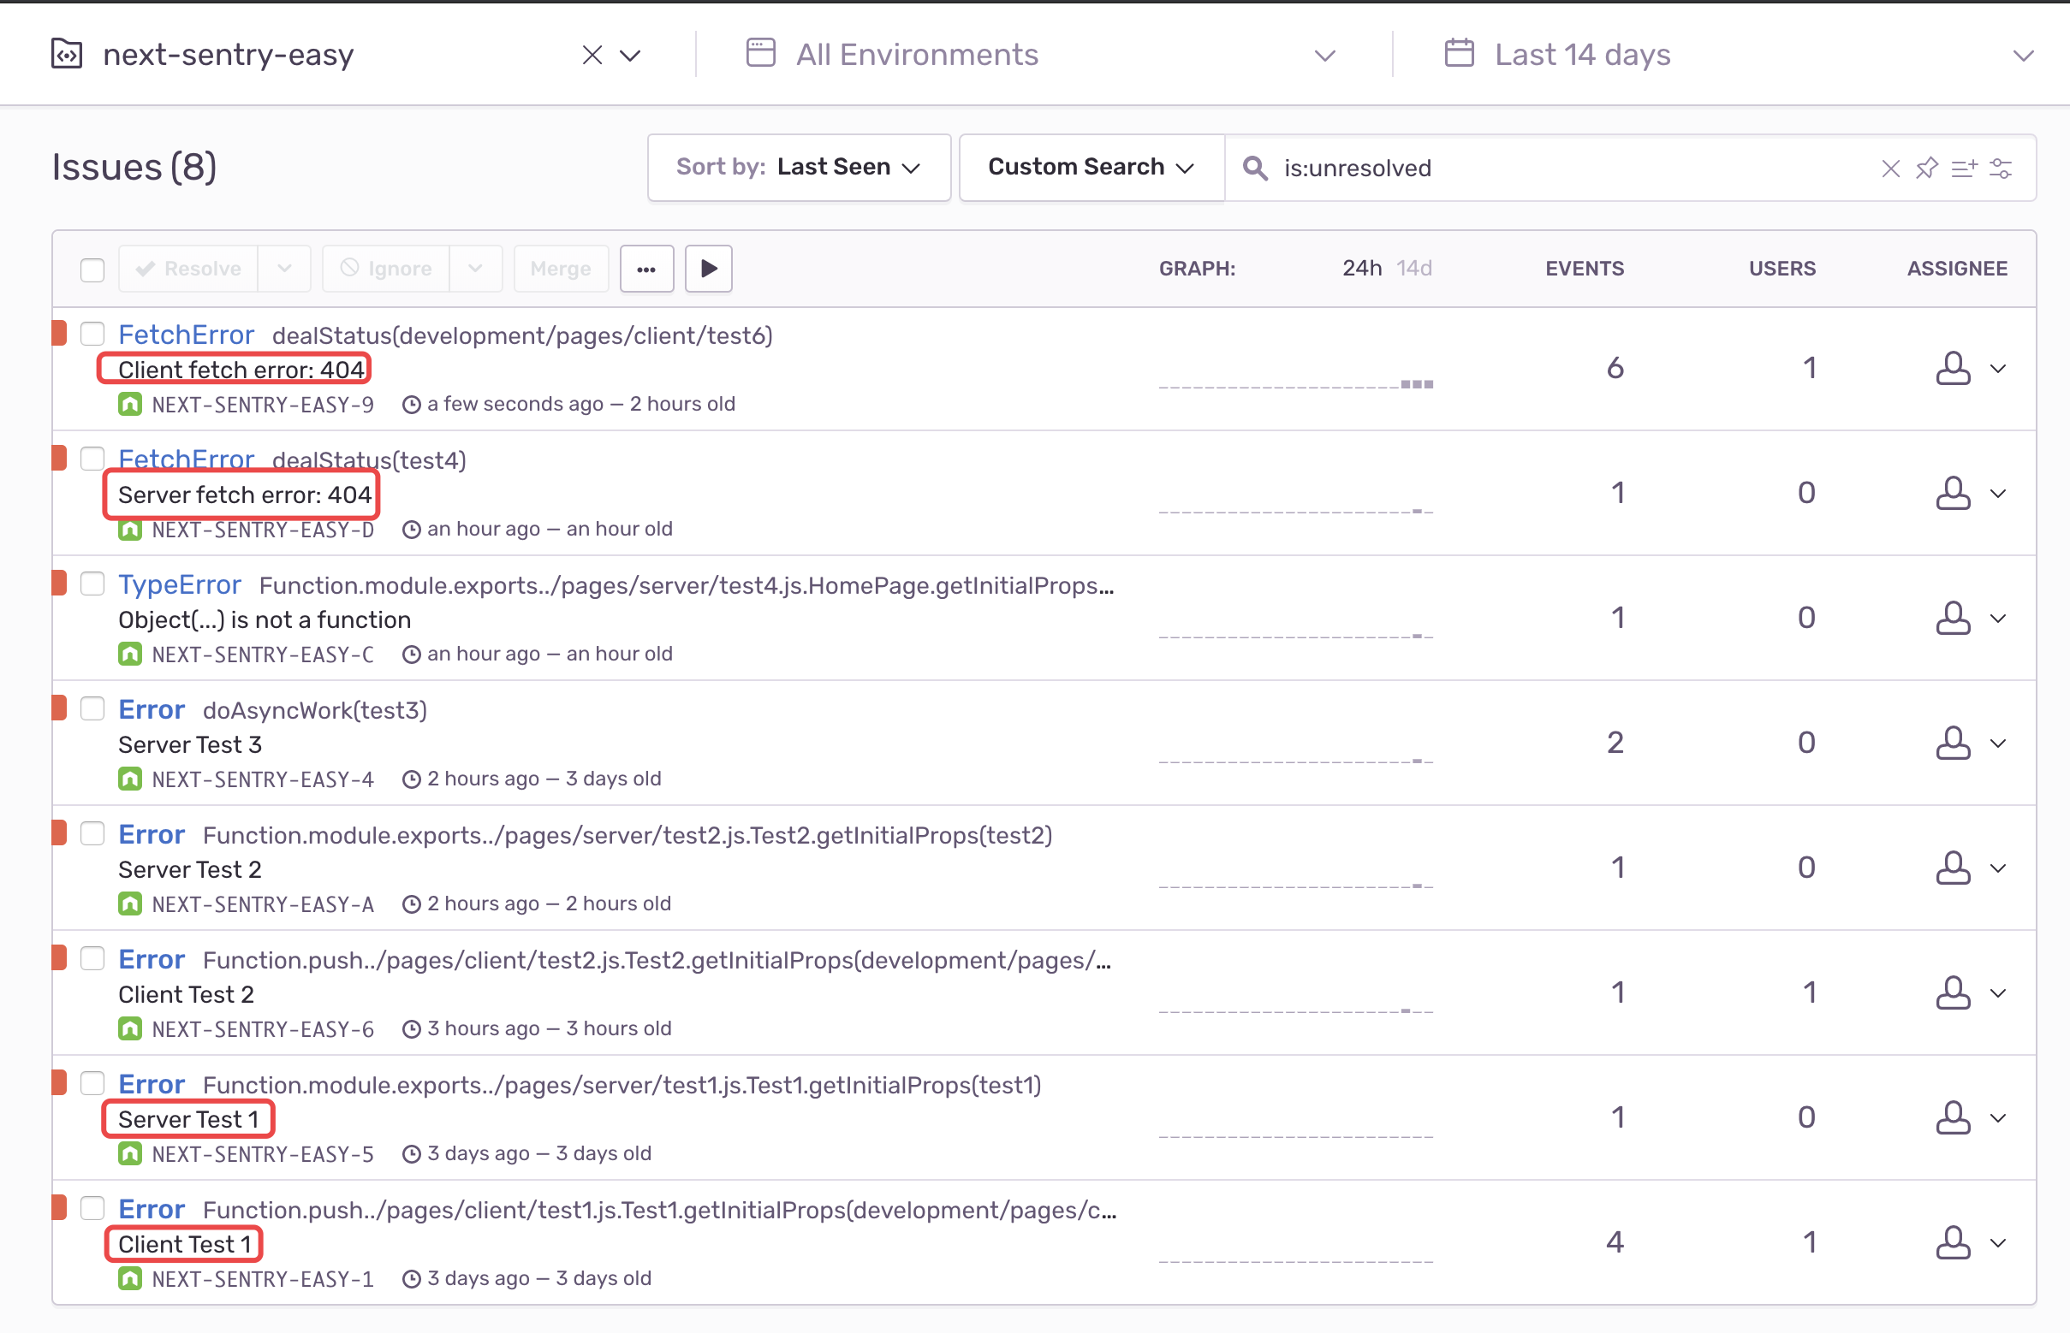This screenshot has width=2070, height=1333.
Task: Open the ellipsis more actions menu
Action: [x=646, y=270]
